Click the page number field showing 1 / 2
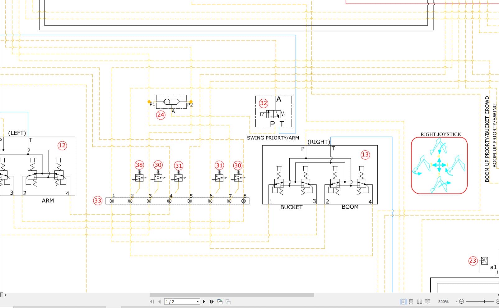The image size is (499, 308). pos(182,301)
